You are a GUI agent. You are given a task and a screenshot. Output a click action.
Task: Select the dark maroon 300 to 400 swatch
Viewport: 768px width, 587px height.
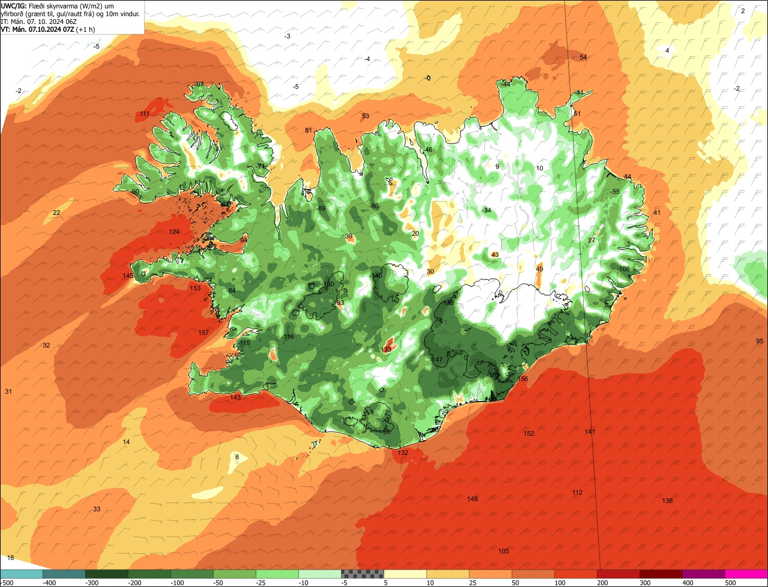tap(661, 574)
